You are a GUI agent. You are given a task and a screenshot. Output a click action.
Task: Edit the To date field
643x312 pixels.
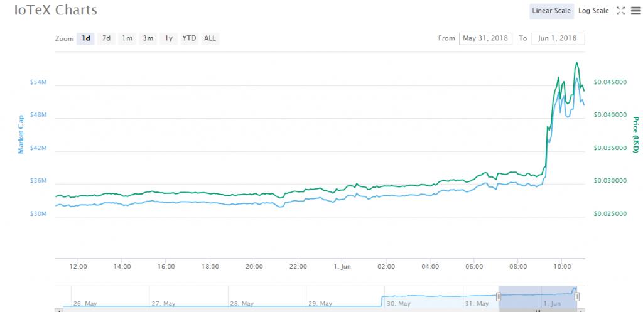(558, 38)
